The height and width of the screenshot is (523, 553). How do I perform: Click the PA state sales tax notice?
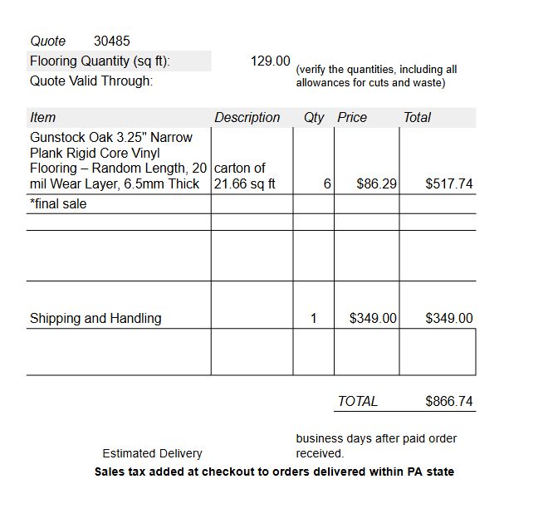pos(274,472)
